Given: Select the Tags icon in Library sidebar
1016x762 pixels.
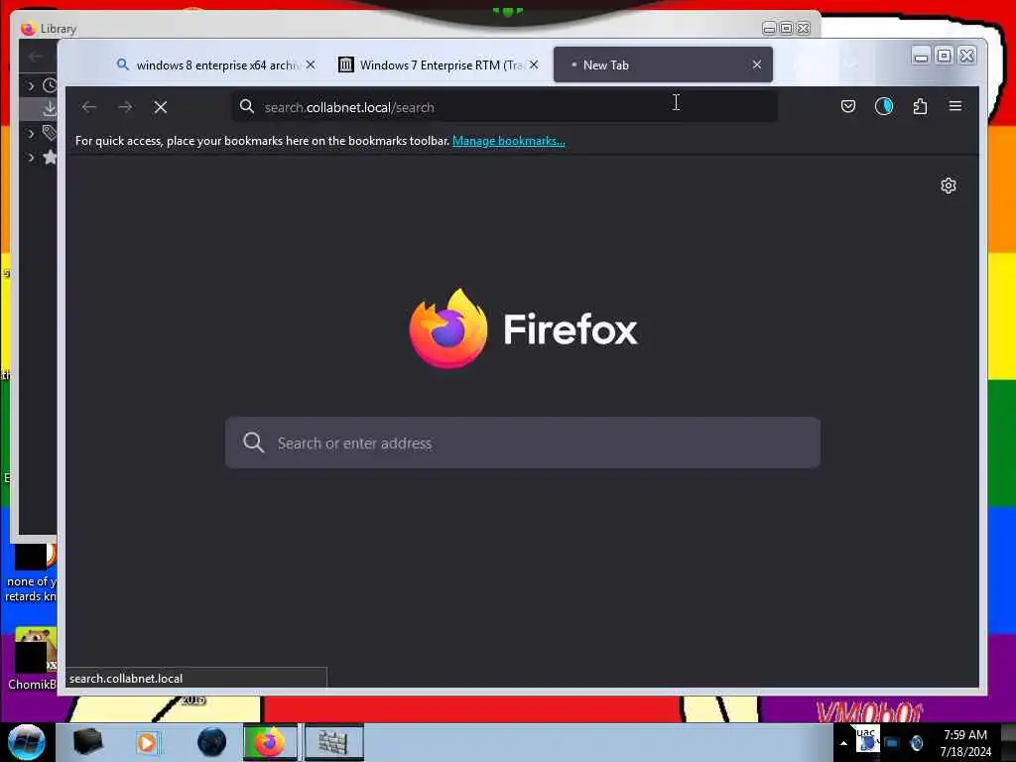Looking at the screenshot, I should click(50, 133).
